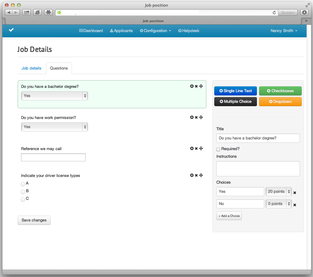Viewport: 313px width, 277px height.
Task: Expand the Configuration menu
Action: (x=155, y=31)
